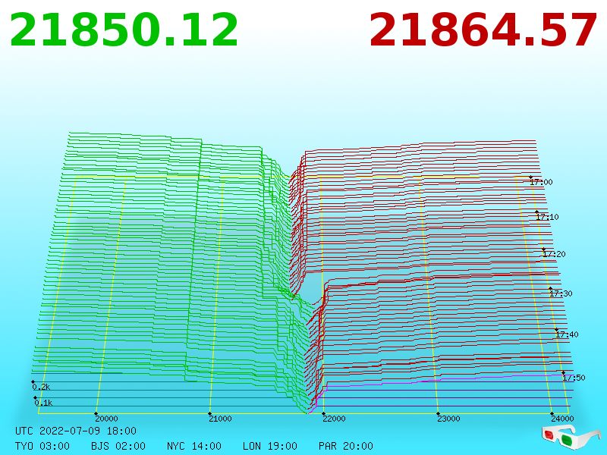Click the 17:00 time axis marker

coord(541,182)
